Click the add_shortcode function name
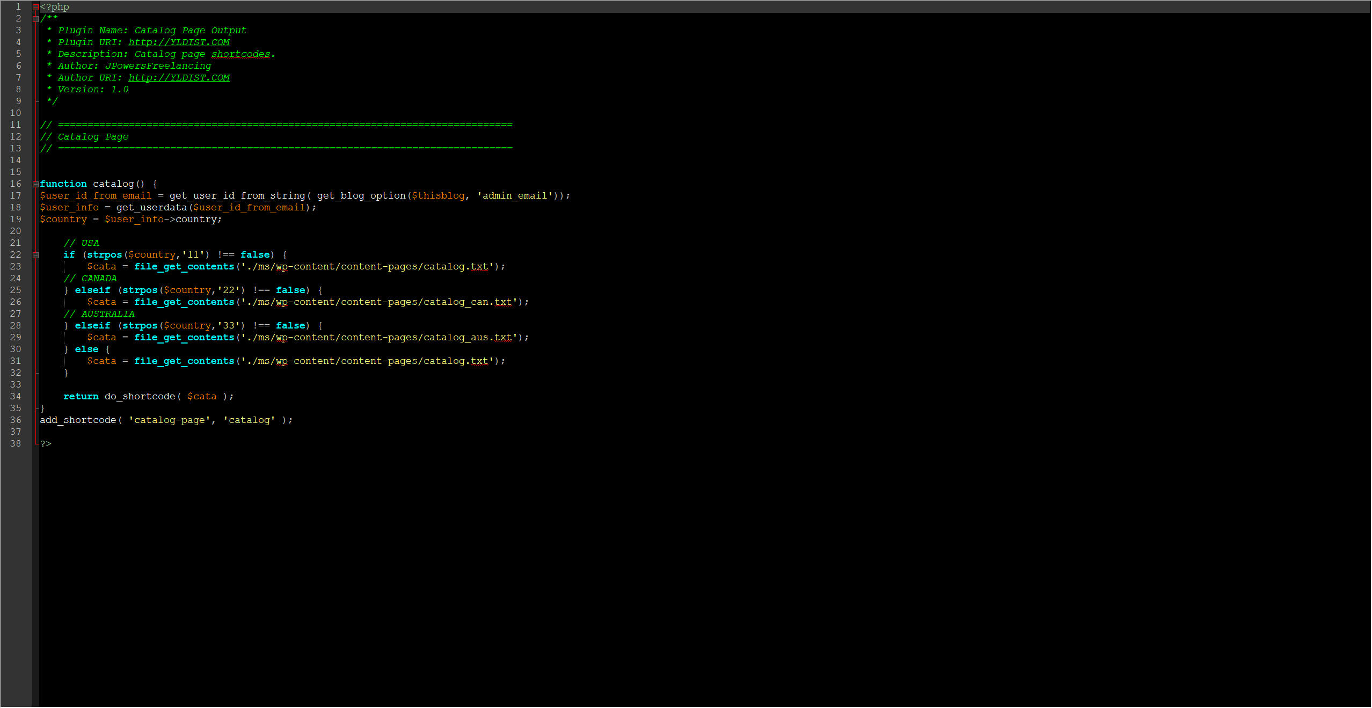 pyautogui.click(x=78, y=420)
